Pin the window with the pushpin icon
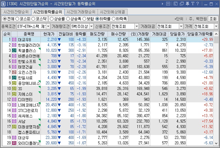This screenshot has height=148, width=220. coord(187,4)
